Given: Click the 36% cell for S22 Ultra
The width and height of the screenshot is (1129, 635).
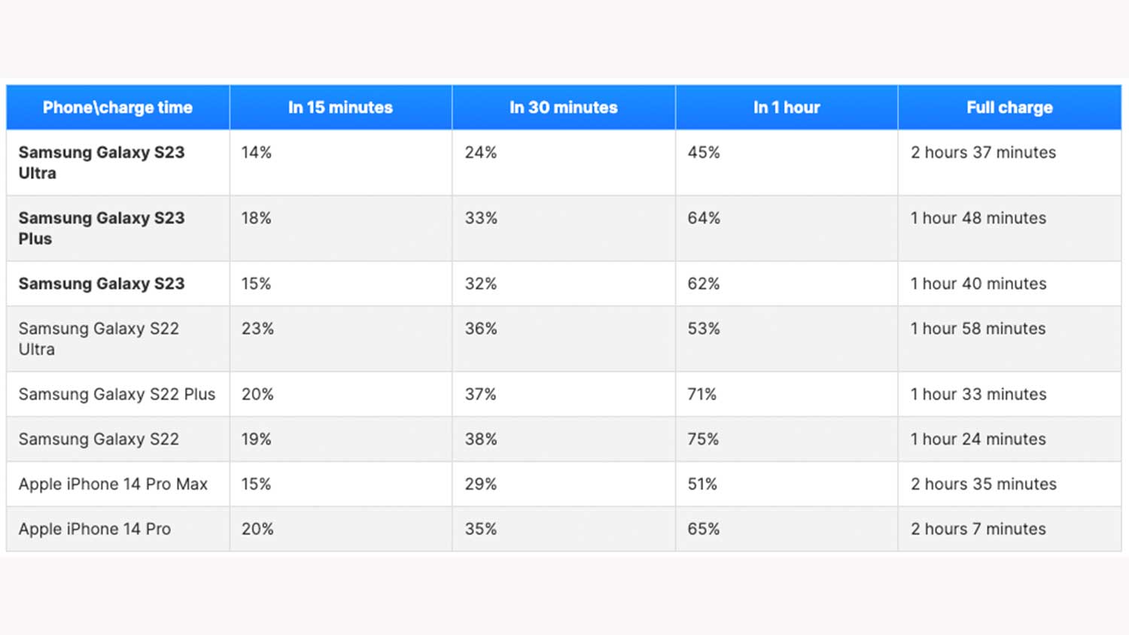Looking at the screenshot, I should (481, 329).
